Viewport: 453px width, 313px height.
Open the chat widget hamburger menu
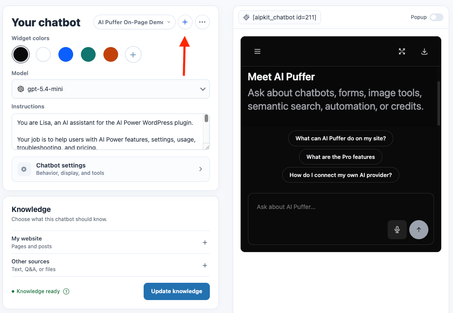pyautogui.click(x=257, y=51)
